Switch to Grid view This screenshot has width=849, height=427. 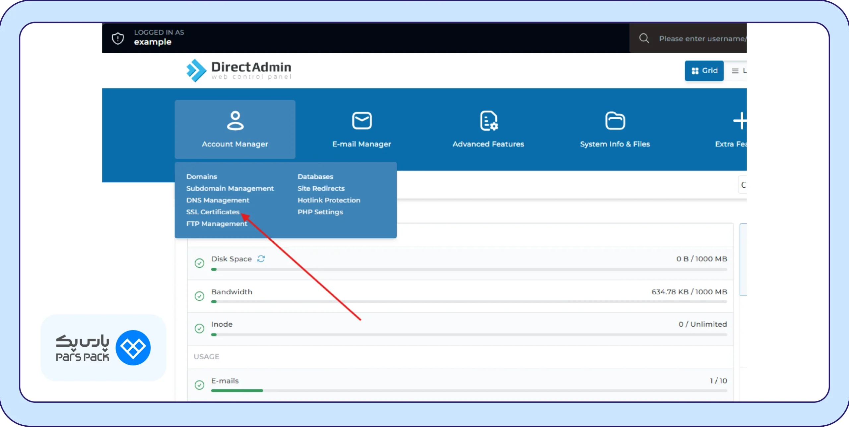(x=704, y=71)
